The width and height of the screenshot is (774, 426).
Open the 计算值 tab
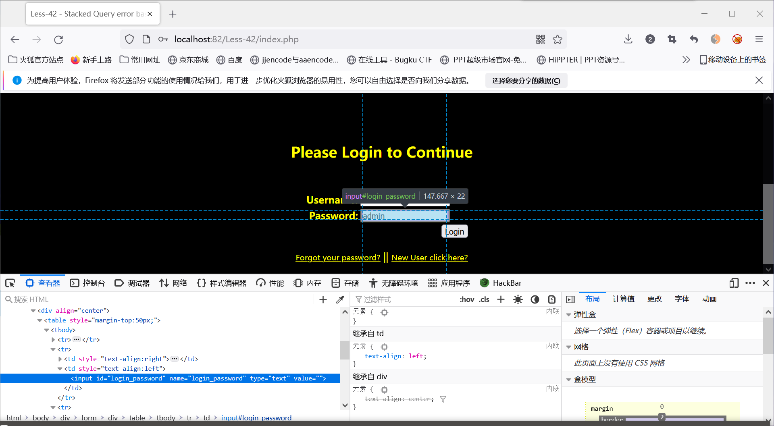tap(623, 299)
